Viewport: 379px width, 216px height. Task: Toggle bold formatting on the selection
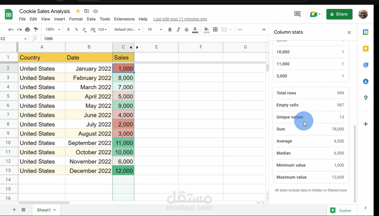(x=170, y=29)
